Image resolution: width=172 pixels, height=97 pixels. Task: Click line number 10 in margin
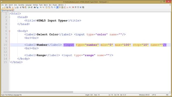click(5, 45)
